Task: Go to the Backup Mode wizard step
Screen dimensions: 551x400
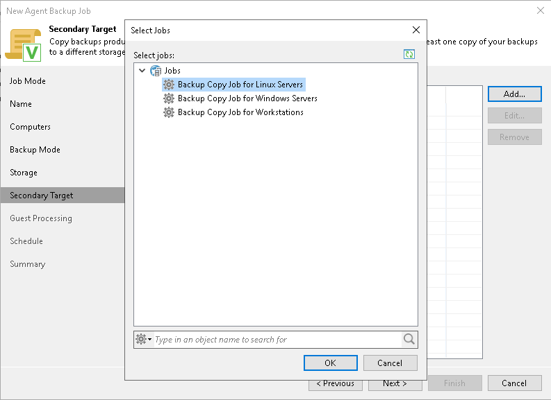Action: (x=35, y=150)
